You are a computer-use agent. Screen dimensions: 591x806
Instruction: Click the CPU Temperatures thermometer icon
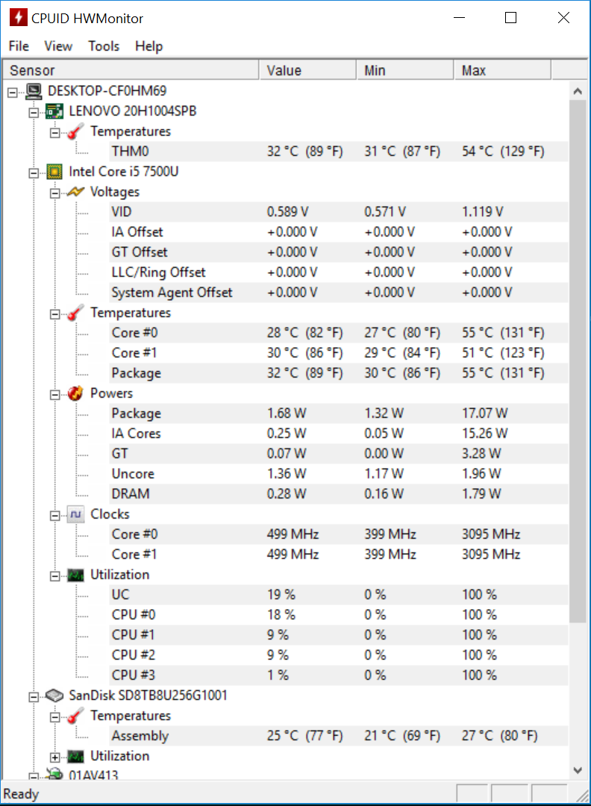75,313
